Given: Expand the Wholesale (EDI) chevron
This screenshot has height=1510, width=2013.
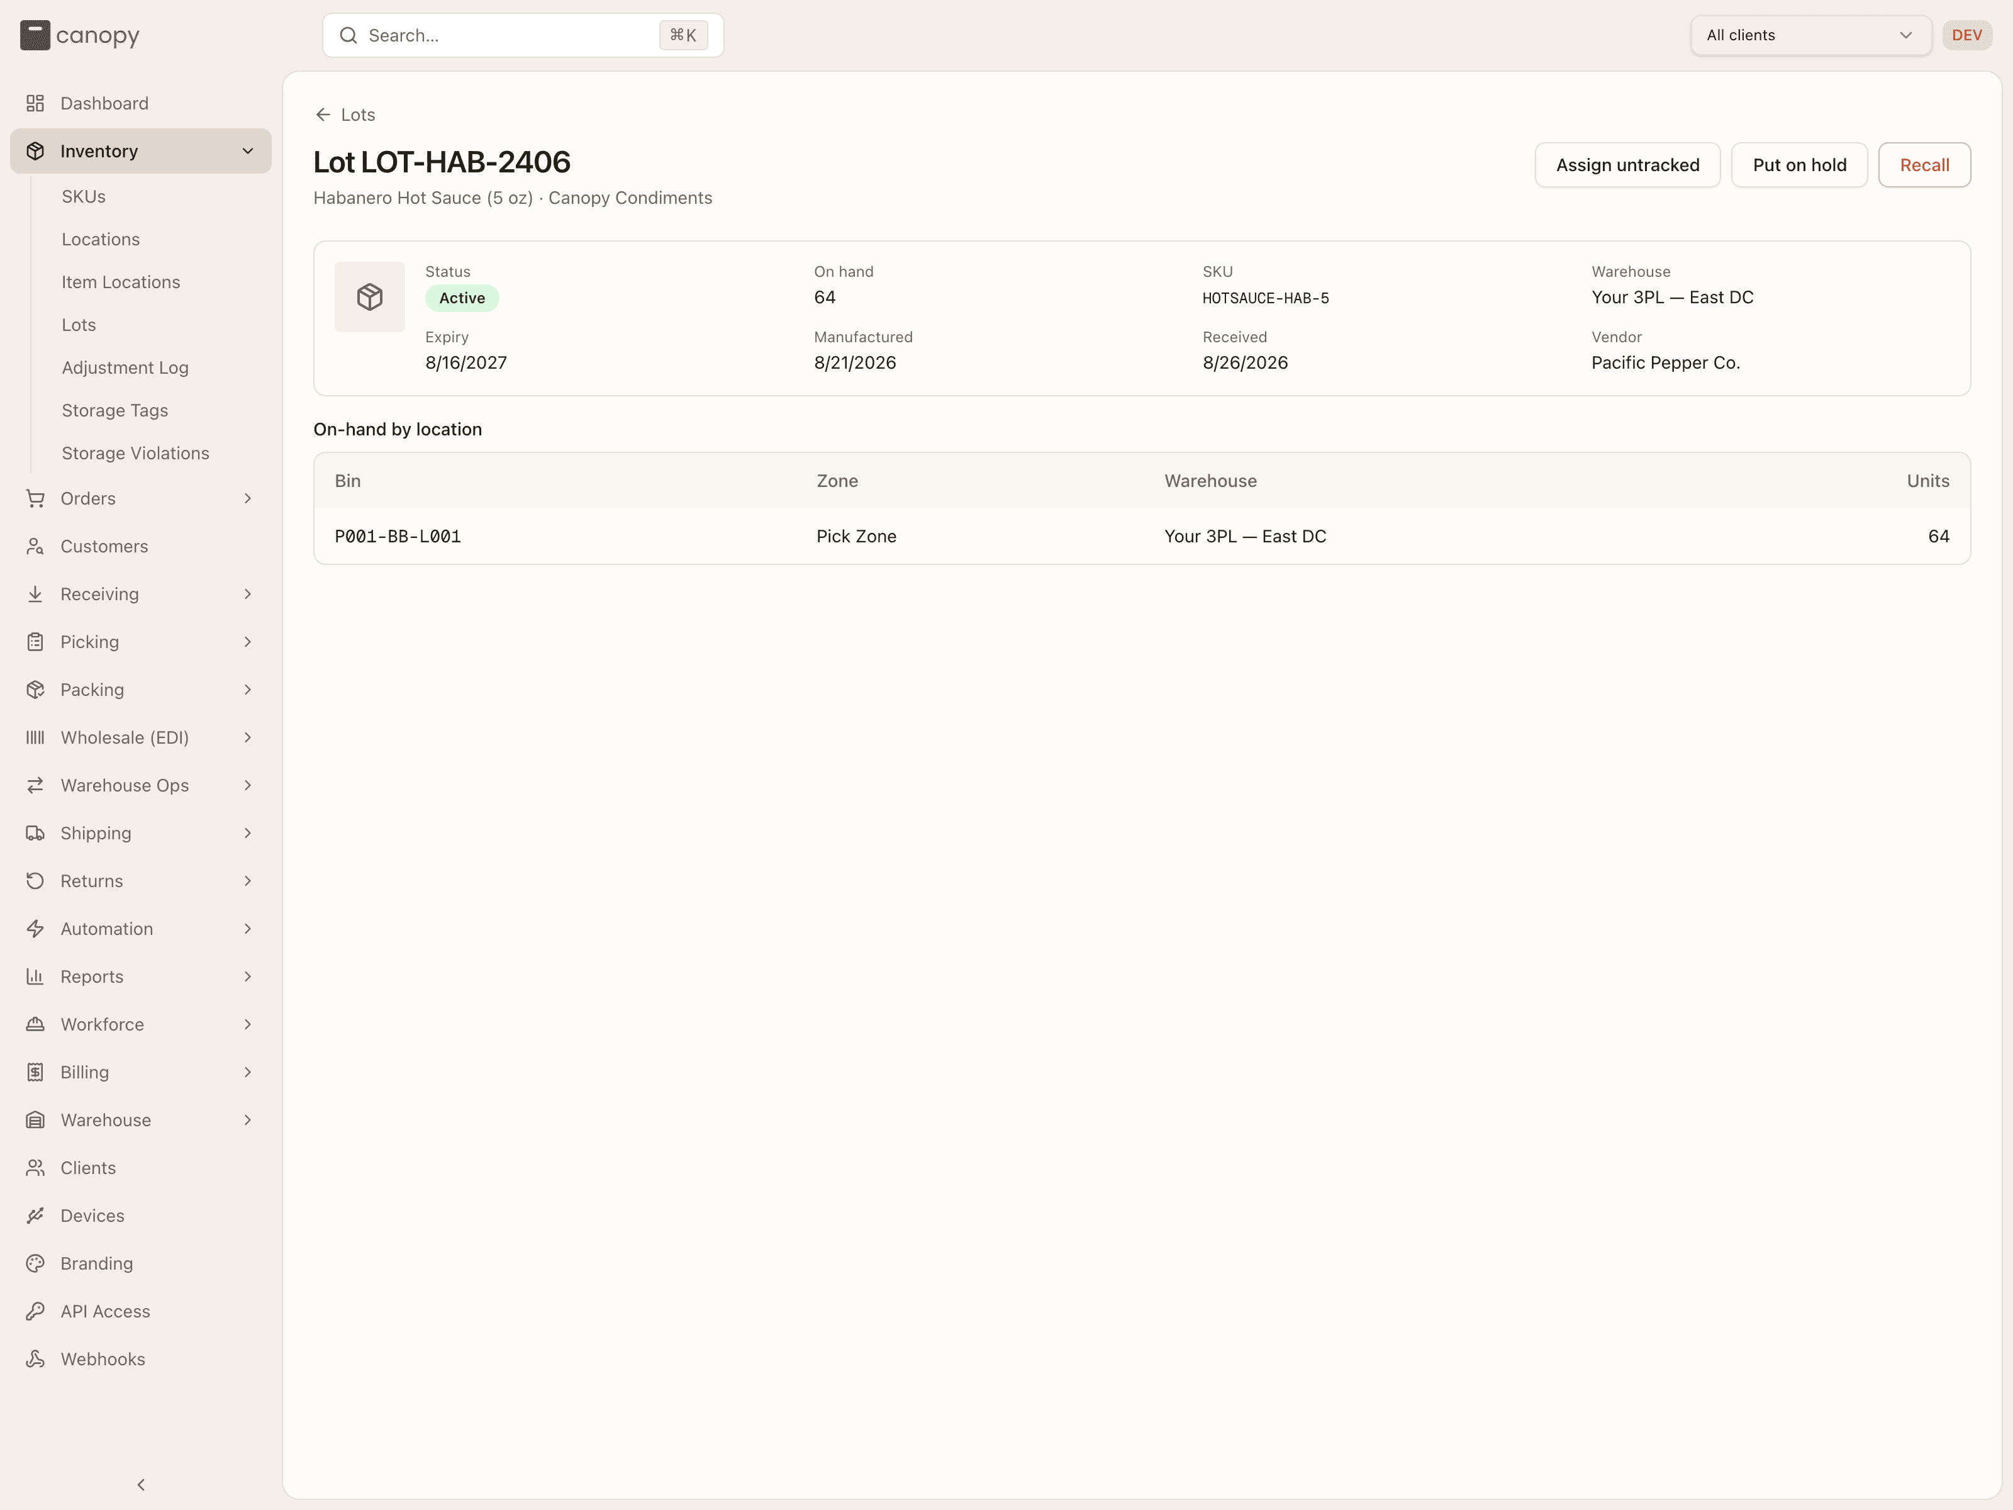Looking at the screenshot, I should (247, 737).
